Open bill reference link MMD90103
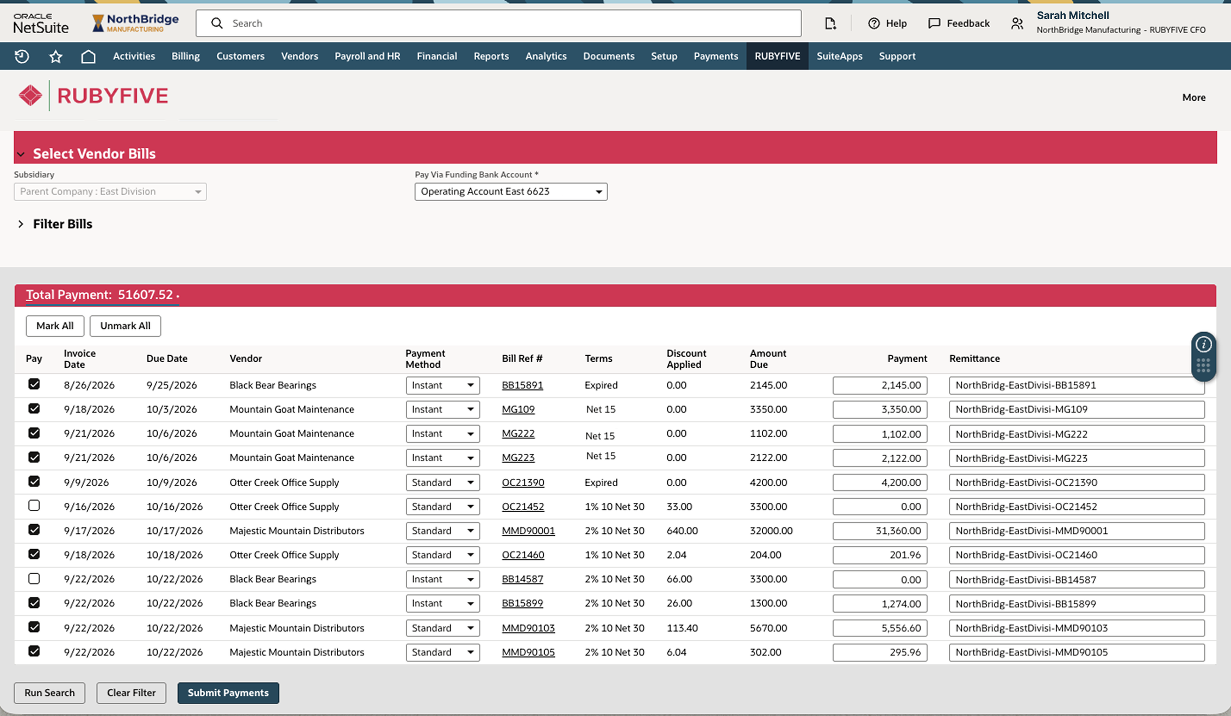The width and height of the screenshot is (1231, 716). click(528, 628)
